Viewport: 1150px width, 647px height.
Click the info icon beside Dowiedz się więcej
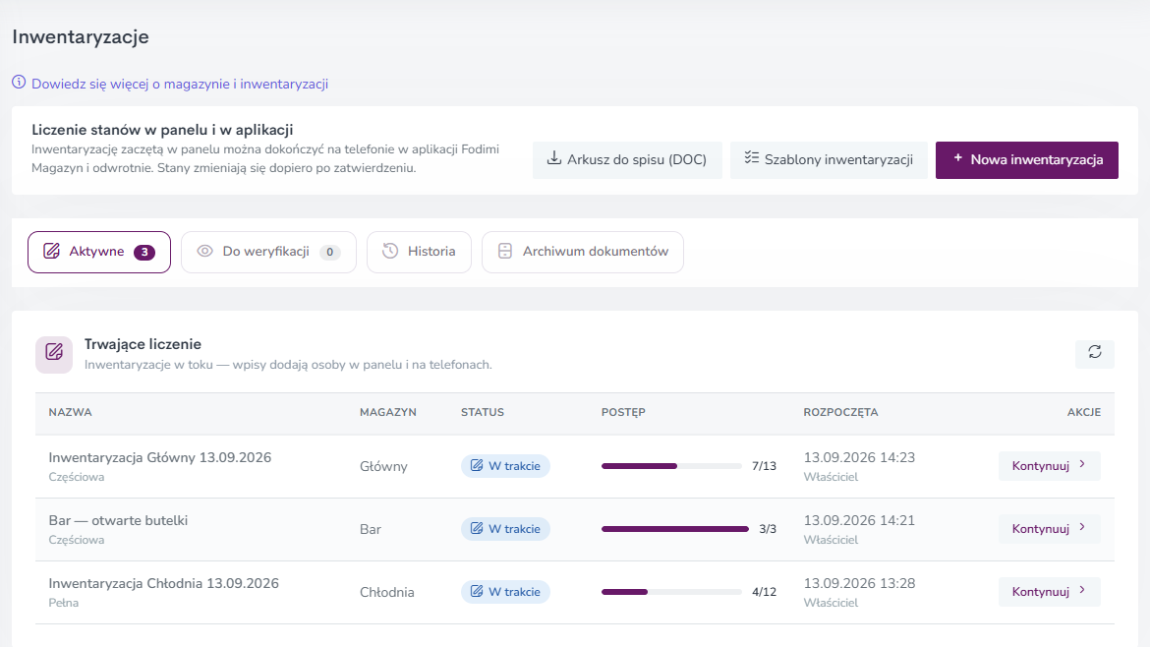[19, 83]
